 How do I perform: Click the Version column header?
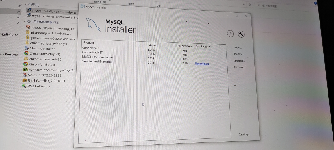tap(153, 45)
